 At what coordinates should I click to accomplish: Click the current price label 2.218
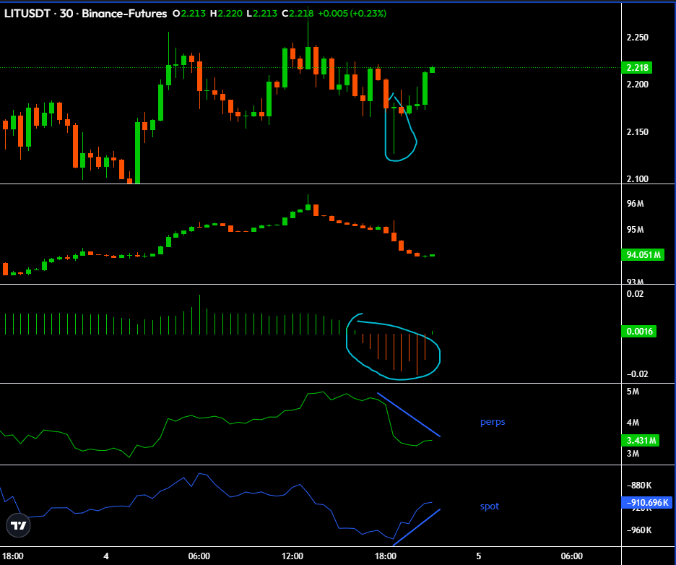click(637, 68)
